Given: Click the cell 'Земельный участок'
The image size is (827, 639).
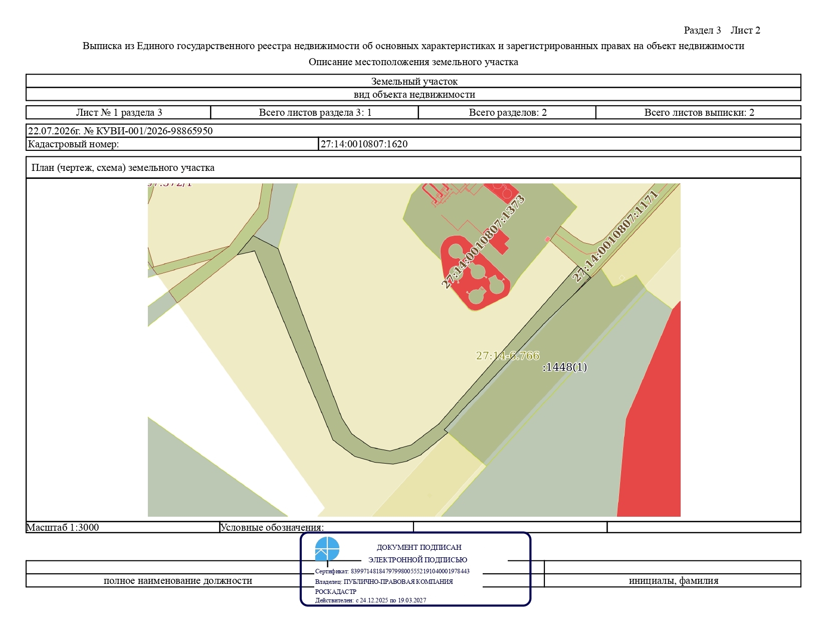Looking at the screenshot, I should 413,81.
